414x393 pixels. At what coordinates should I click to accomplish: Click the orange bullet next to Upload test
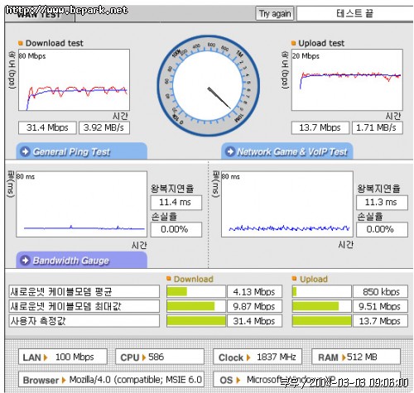[293, 43]
